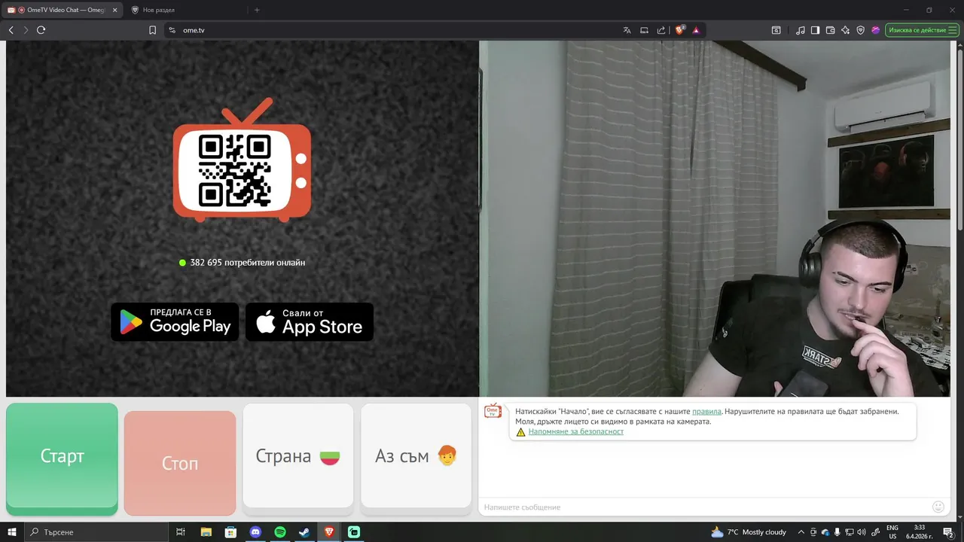Switch ENG US keyboard language
The width and height of the screenshot is (964, 542).
[x=892, y=532]
